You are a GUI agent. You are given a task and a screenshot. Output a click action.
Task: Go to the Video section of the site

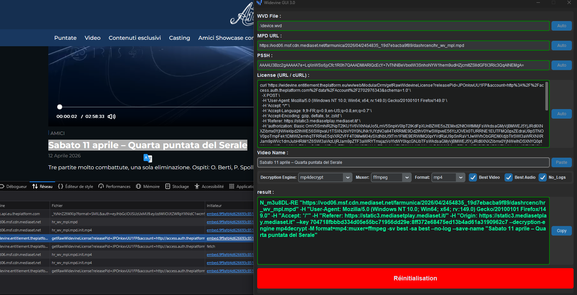click(93, 38)
